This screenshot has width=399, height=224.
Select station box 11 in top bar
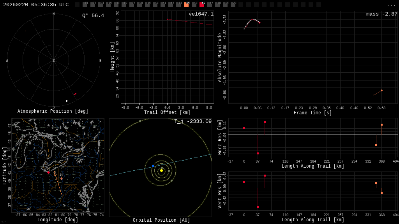point(163,5)
